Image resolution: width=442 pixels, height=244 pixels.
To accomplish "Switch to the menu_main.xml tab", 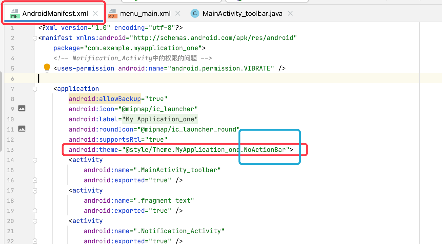I will 145,13.
